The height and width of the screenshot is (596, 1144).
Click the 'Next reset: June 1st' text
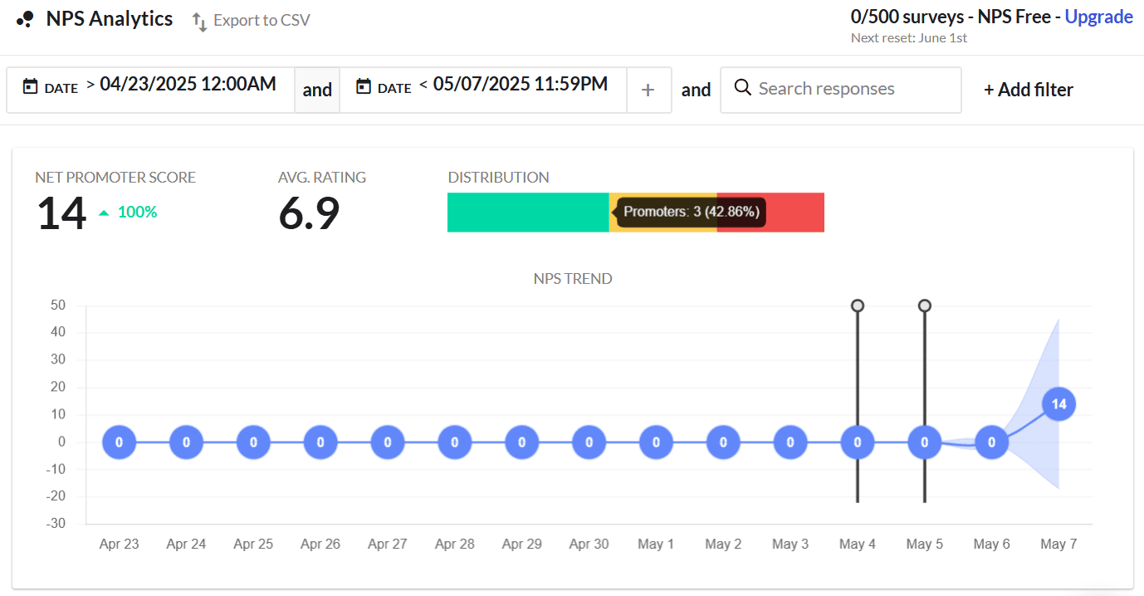click(909, 38)
